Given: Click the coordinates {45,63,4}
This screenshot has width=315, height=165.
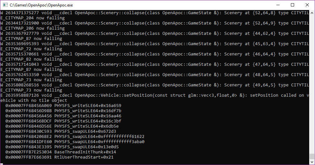Looking at the screenshot, I should click(264, 44).
